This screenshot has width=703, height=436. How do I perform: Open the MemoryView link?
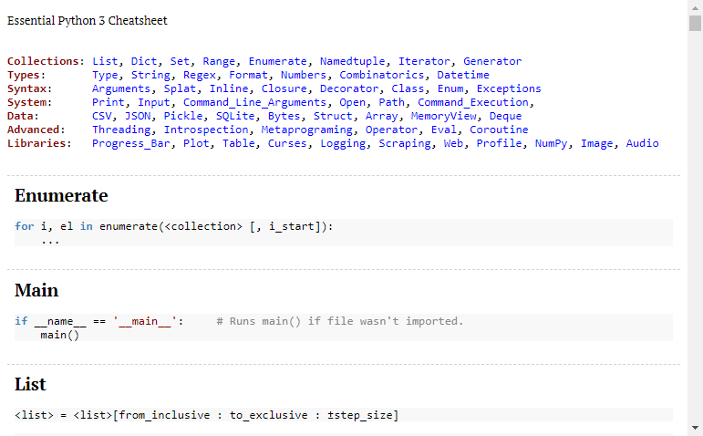click(x=443, y=116)
